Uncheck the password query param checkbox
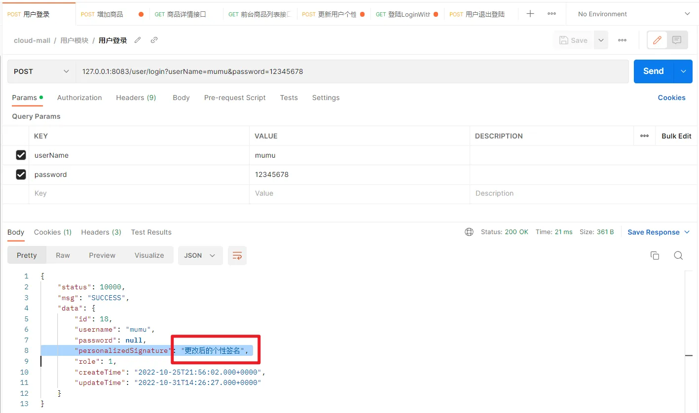Image resolution: width=699 pixels, height=413 pixels. pos(21,174)
